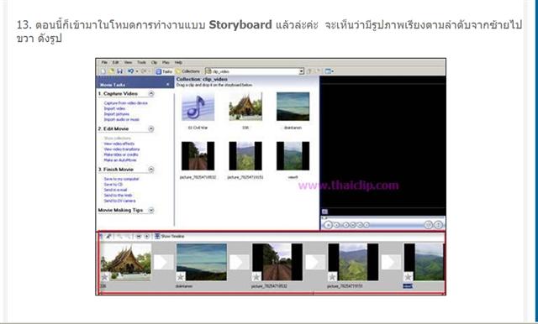
Task: Click the Save Project floppy disk icon
Action: pyautogui.click(x=119, y=71)
